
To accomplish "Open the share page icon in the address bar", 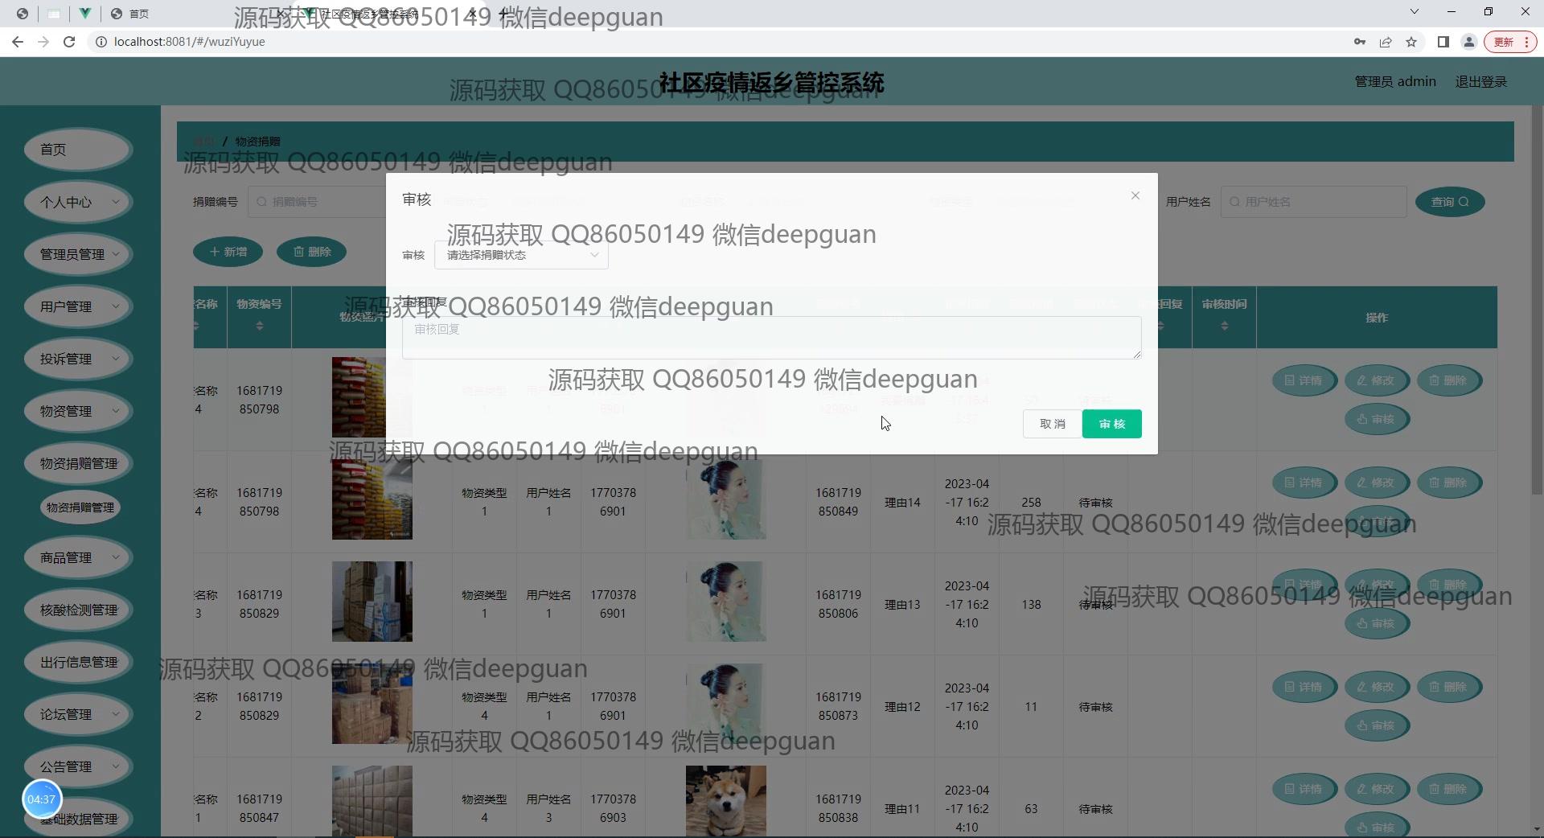I will click(1386, 42).
